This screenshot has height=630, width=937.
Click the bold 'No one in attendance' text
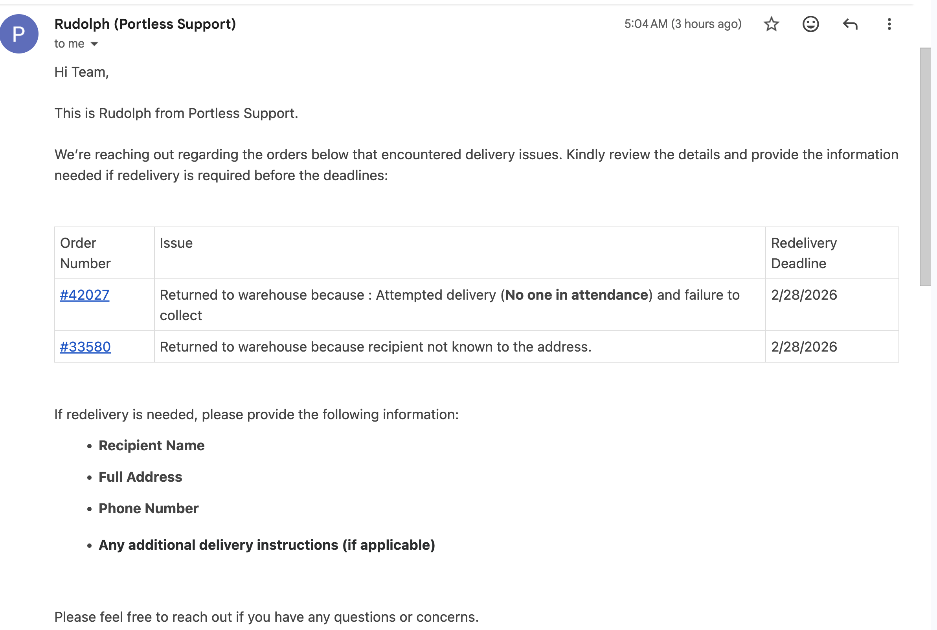click(x=576, y=295)
